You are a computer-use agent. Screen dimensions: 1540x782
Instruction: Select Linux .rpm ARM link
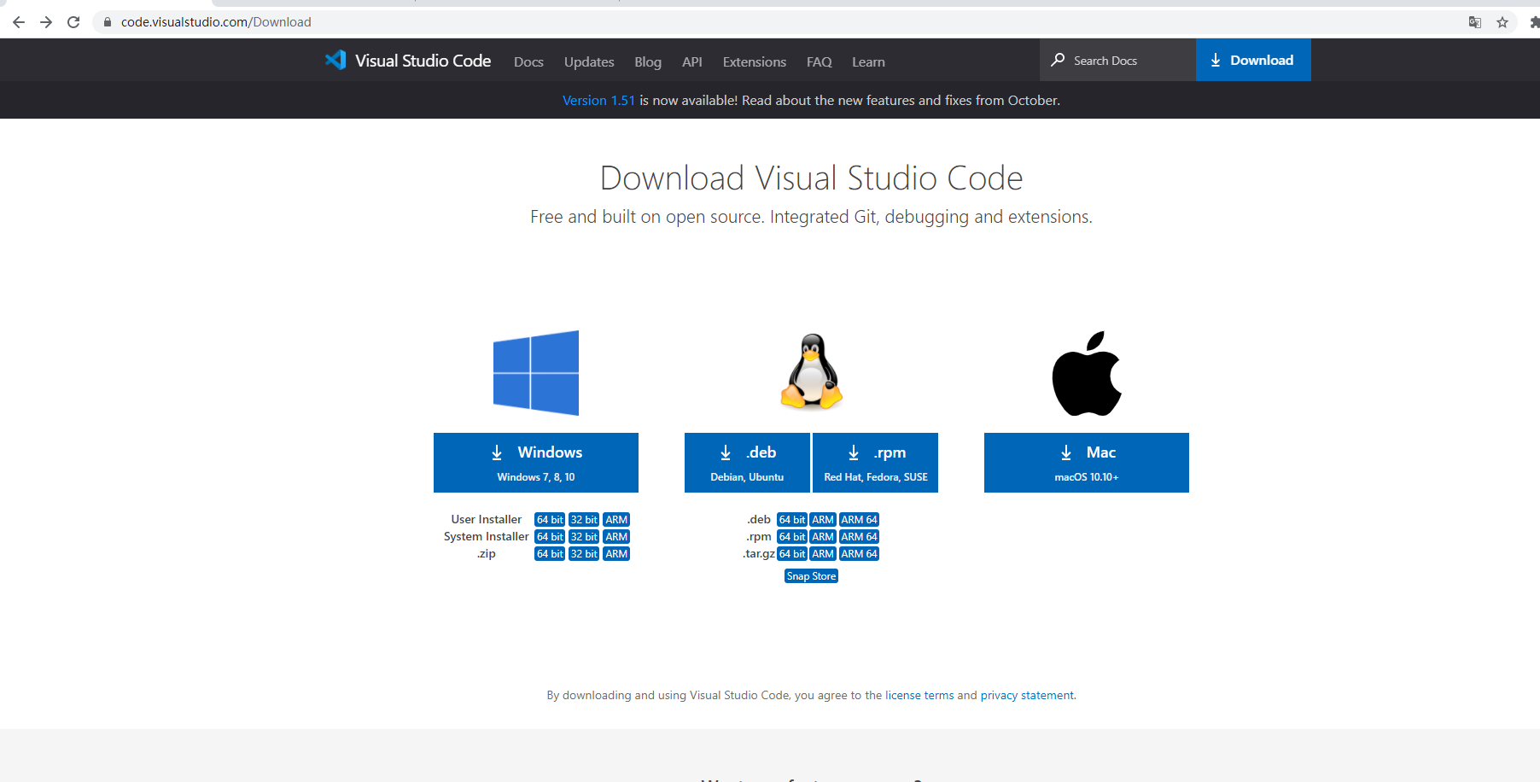(x=823, y=537)
